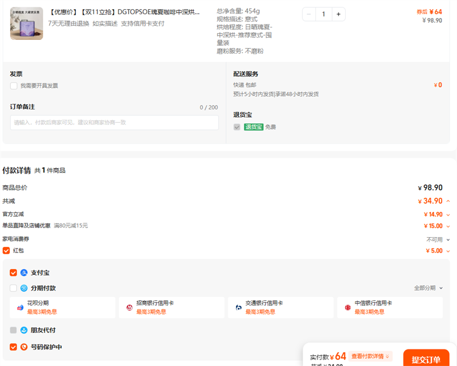The width and height of the screenshot is (457, 366).
Task: Choose CITIC Bank credit card
Action: tap(390, 307)
